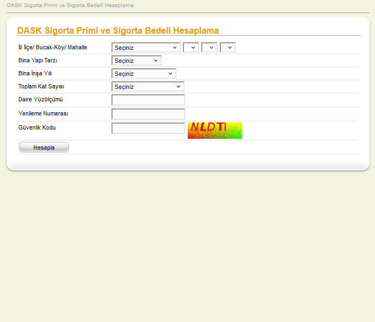Click the orange form heading title
This screenshot has height=322, width=375.
point(118,31)
